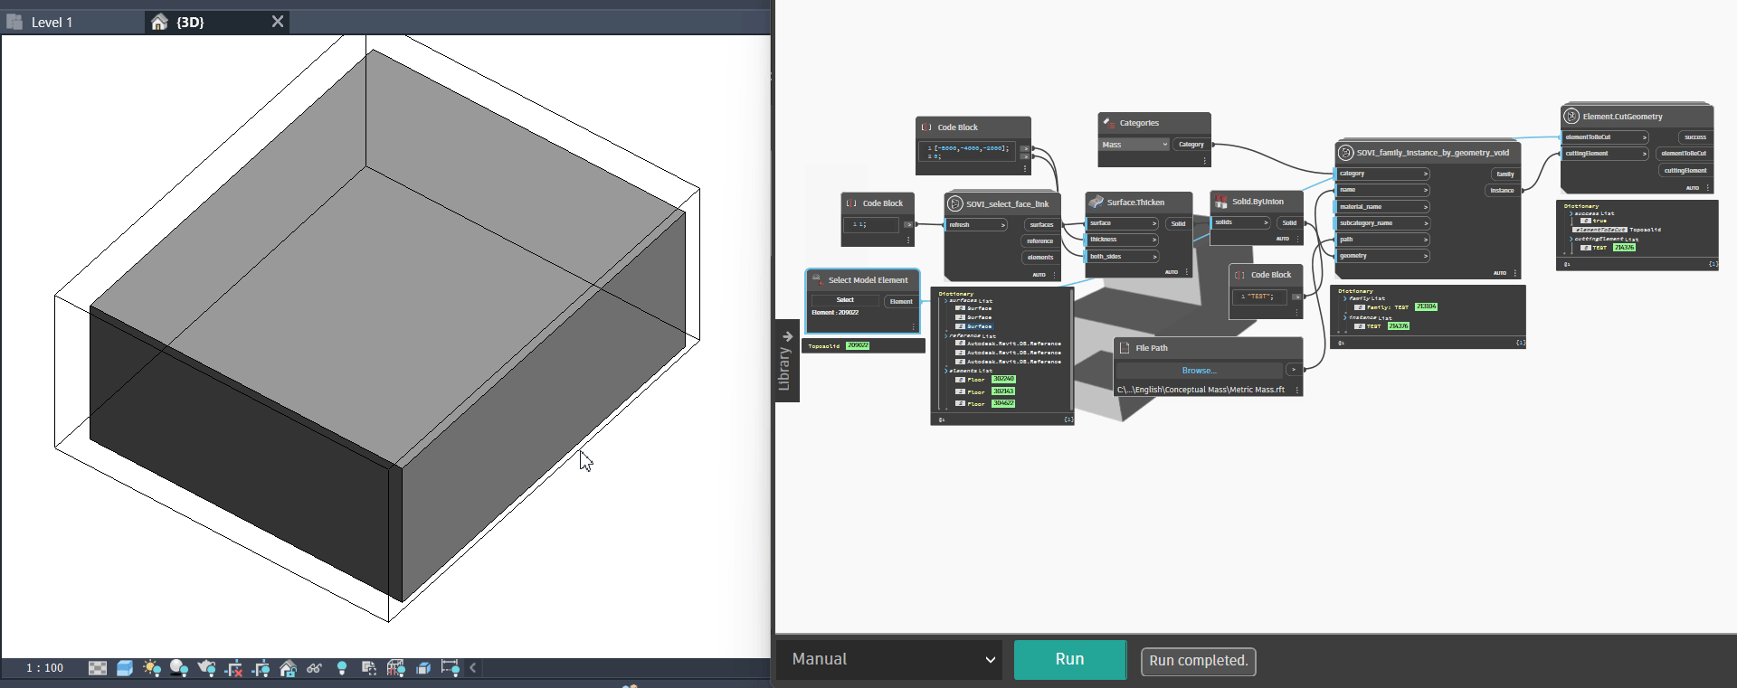Click the locked 3D view house icon
Image resolution: width=1737 pixels, height=688 pixels.
[x=288, y=668]
